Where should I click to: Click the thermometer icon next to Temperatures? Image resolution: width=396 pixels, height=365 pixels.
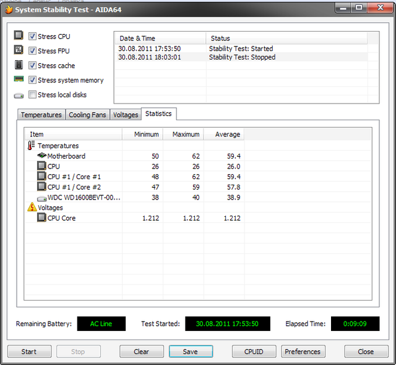[x=32, y=146]
